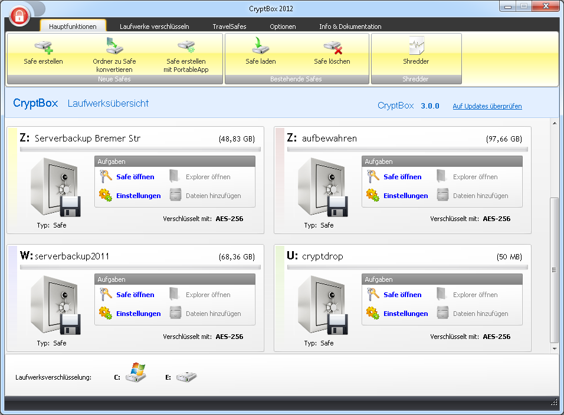The width and height of the screenshot is (564, 415).
Task: Click usage bar of cryptdrop
Action: 408,267
